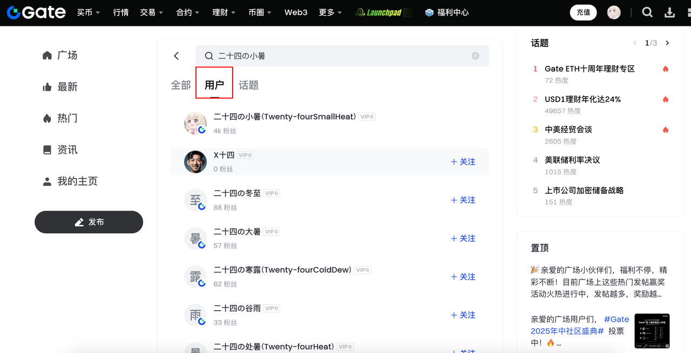691x353 pixels.
Task: Open 我的主页 via the person icon
Action: coord(48,181)
